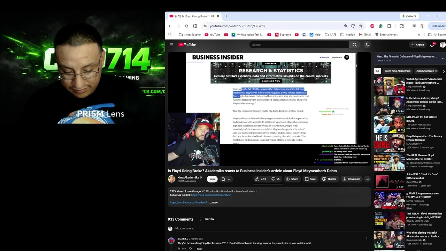Screen dimensions: 446x251
Task: Open the shoes locator bookmark folder
Action: pyautogui.click(x=190, y=35)
